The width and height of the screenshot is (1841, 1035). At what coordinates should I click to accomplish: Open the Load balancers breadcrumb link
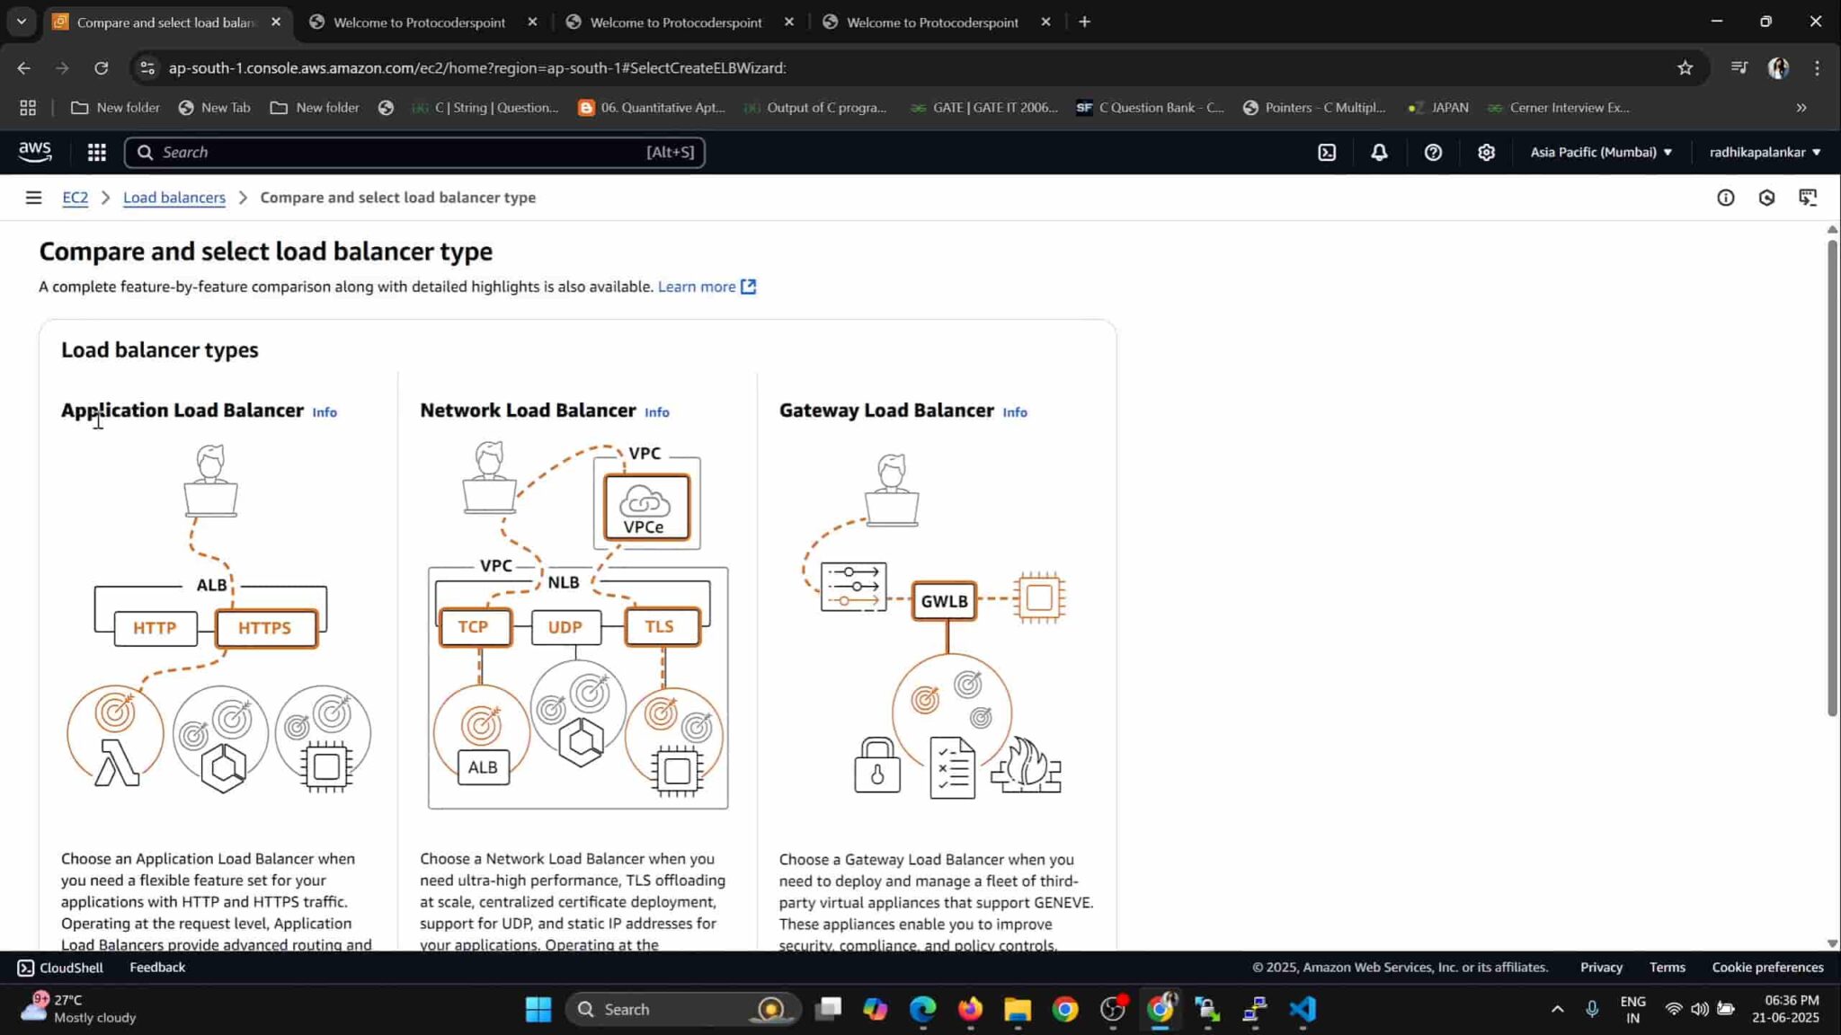[x=173, y=197]
